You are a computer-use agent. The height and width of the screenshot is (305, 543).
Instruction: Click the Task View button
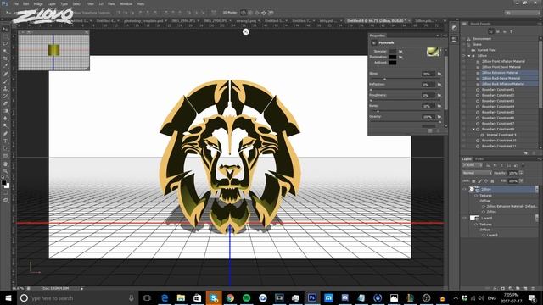coord(147,297)
